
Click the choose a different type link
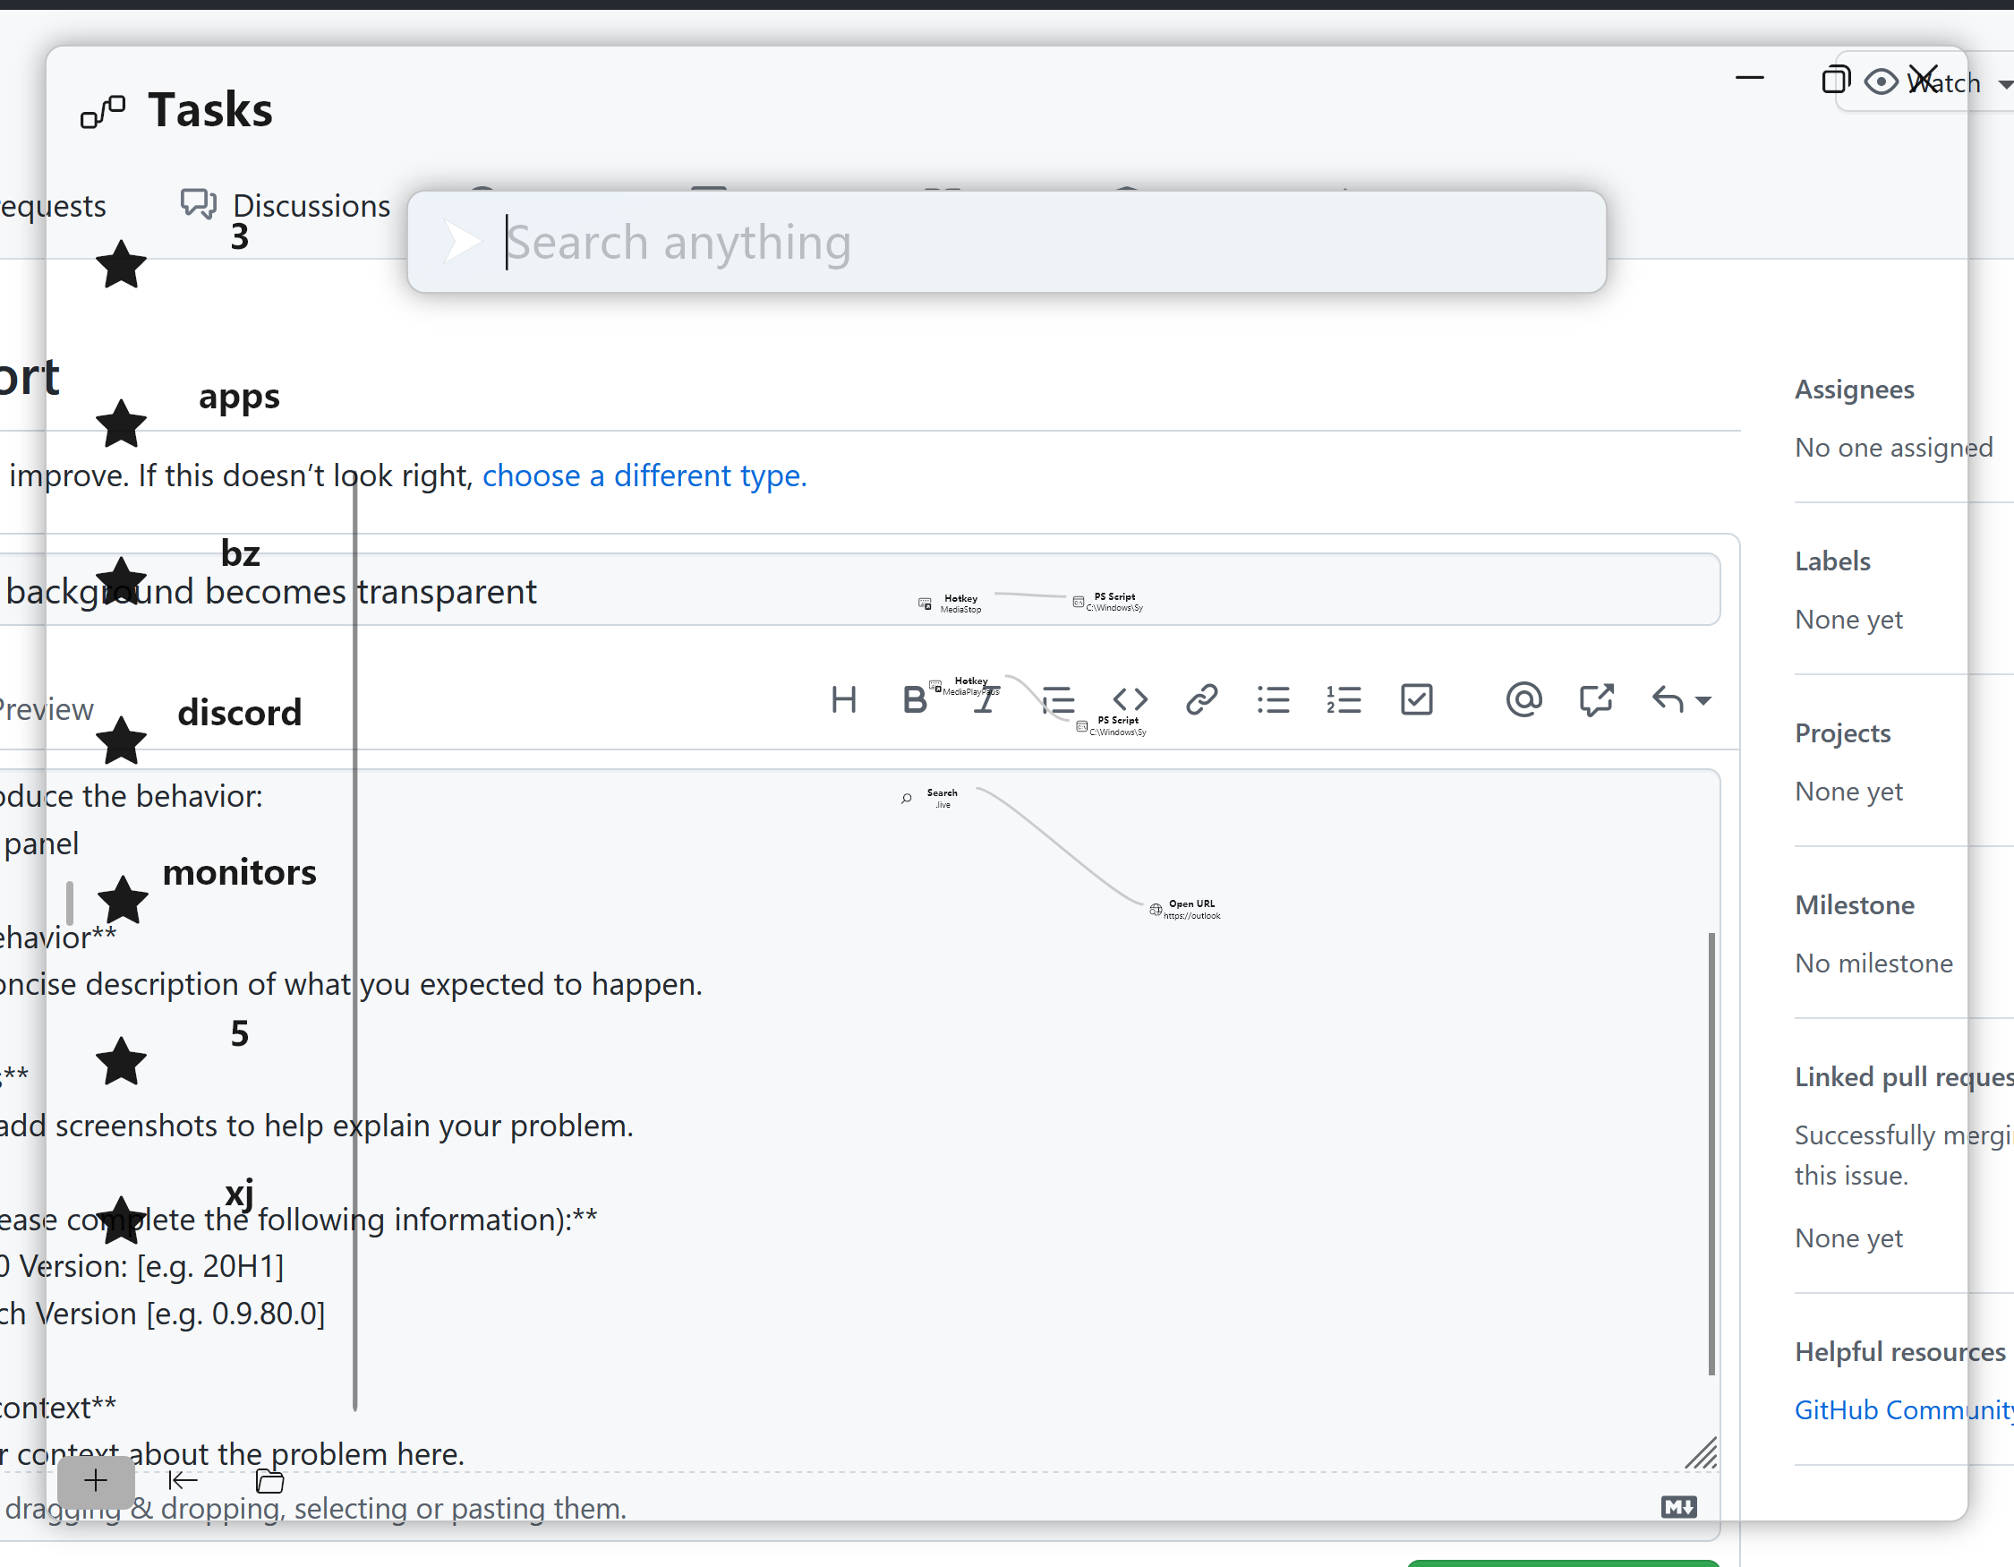click(644, 475)
